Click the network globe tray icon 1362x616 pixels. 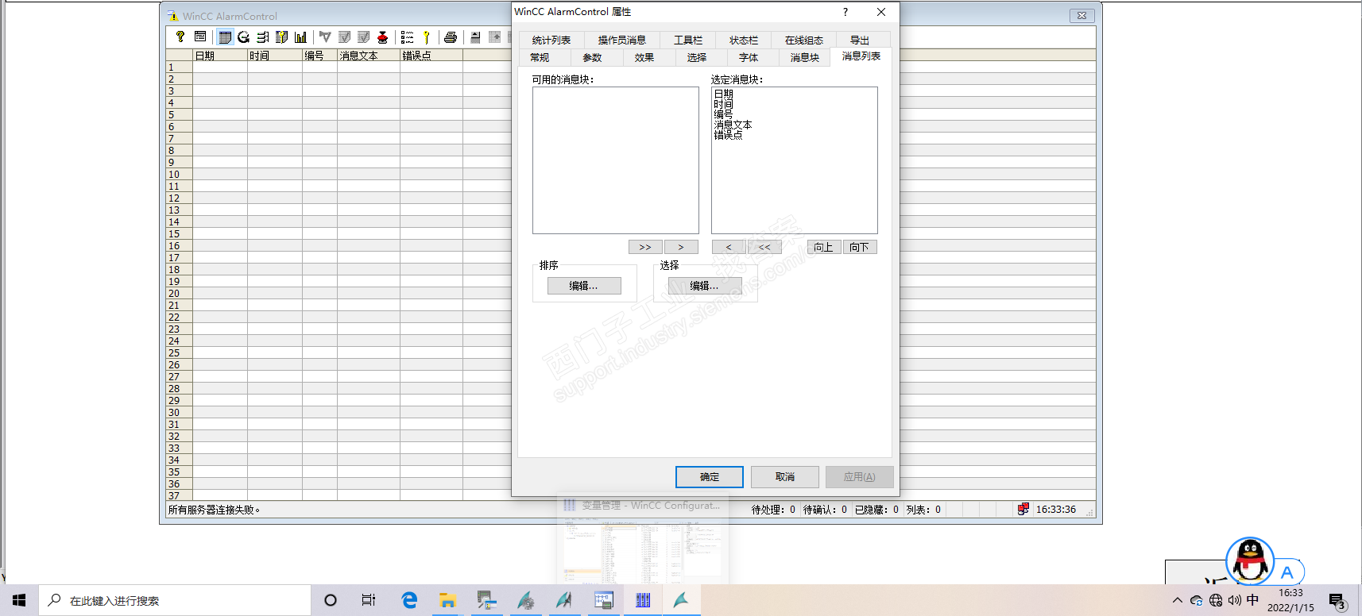(1216, 600)
